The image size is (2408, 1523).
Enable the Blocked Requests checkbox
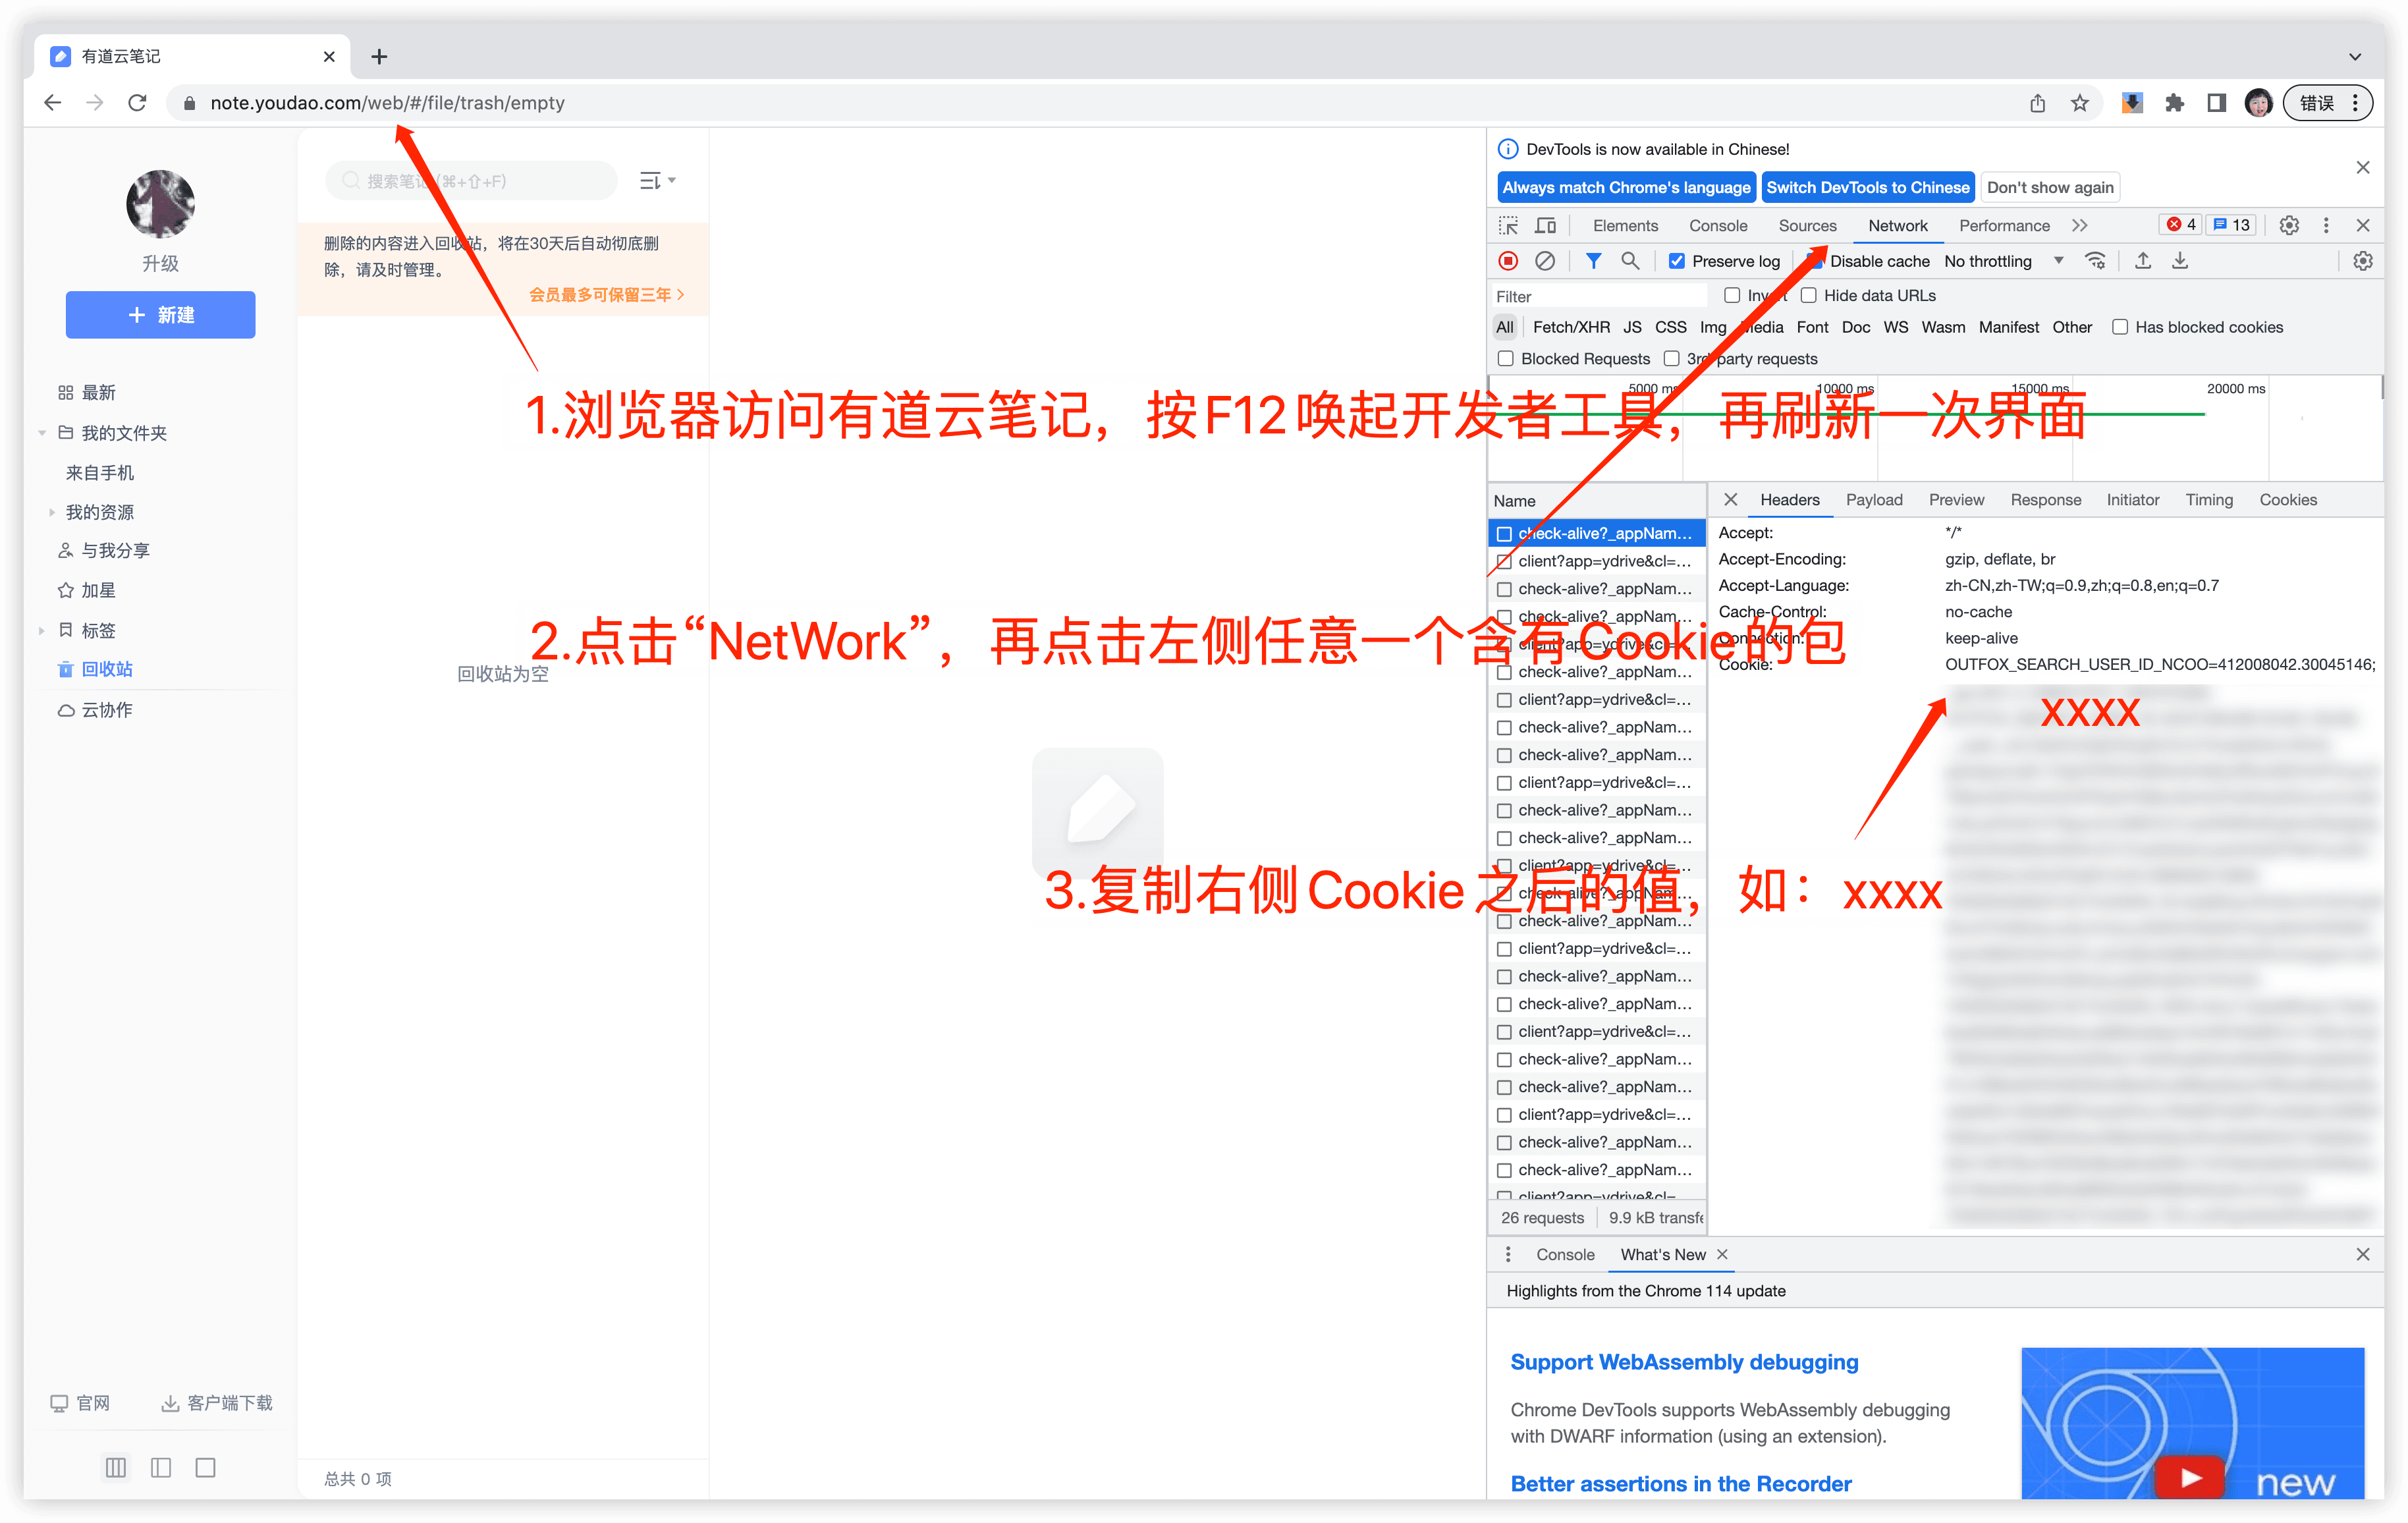tap(1505, 359)
